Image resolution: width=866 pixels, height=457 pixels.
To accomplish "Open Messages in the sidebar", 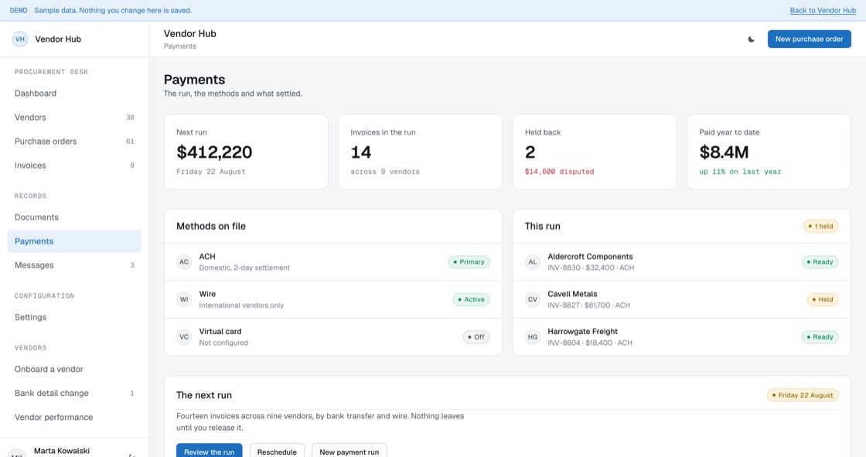I will coord(74,265).
